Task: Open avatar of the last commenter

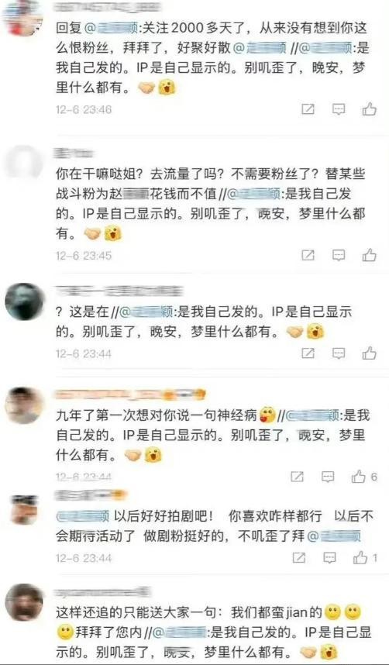Action: [24, 602]
